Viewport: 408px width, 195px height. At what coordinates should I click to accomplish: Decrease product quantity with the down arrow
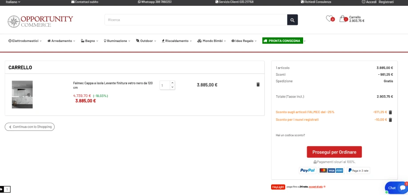(x=172, y=87)
